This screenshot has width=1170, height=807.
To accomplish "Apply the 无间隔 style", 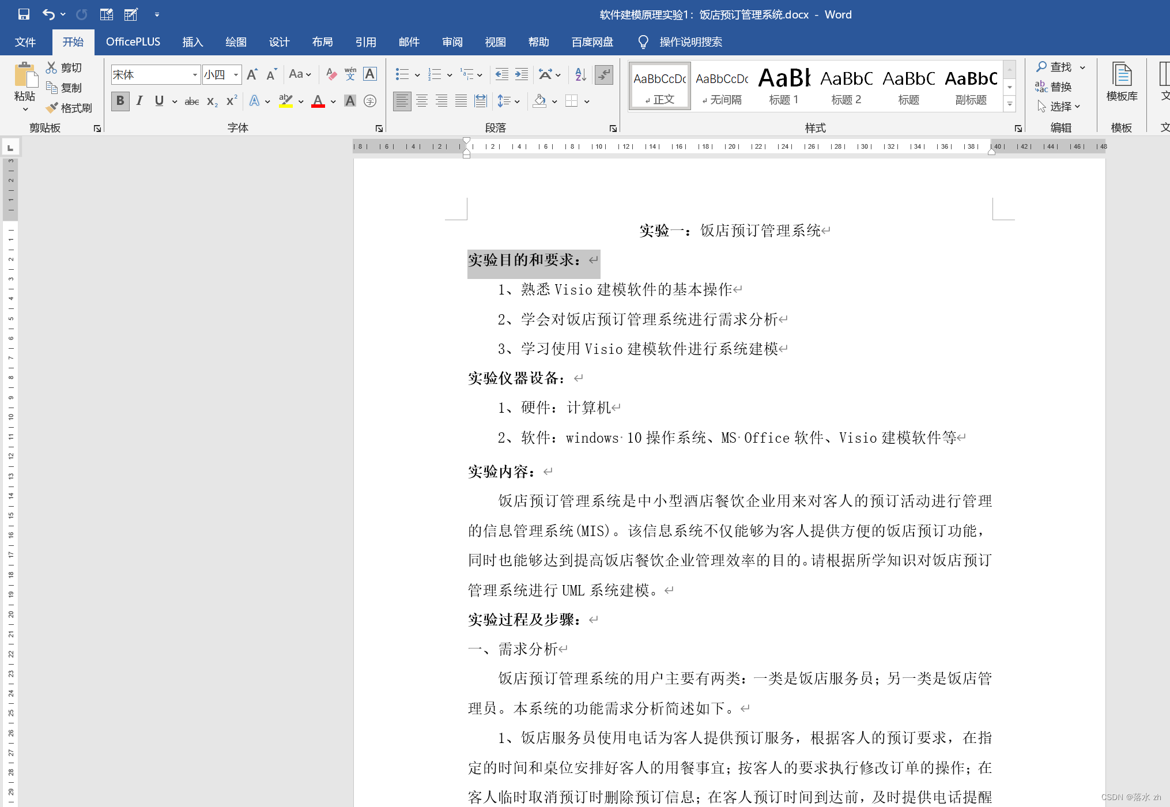I will point(722,86).
